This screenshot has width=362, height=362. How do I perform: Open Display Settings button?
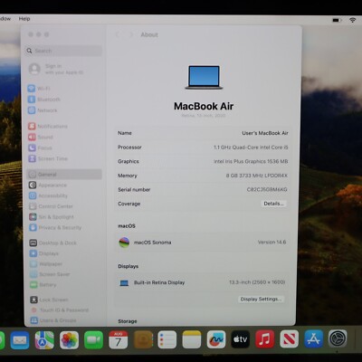261,299
